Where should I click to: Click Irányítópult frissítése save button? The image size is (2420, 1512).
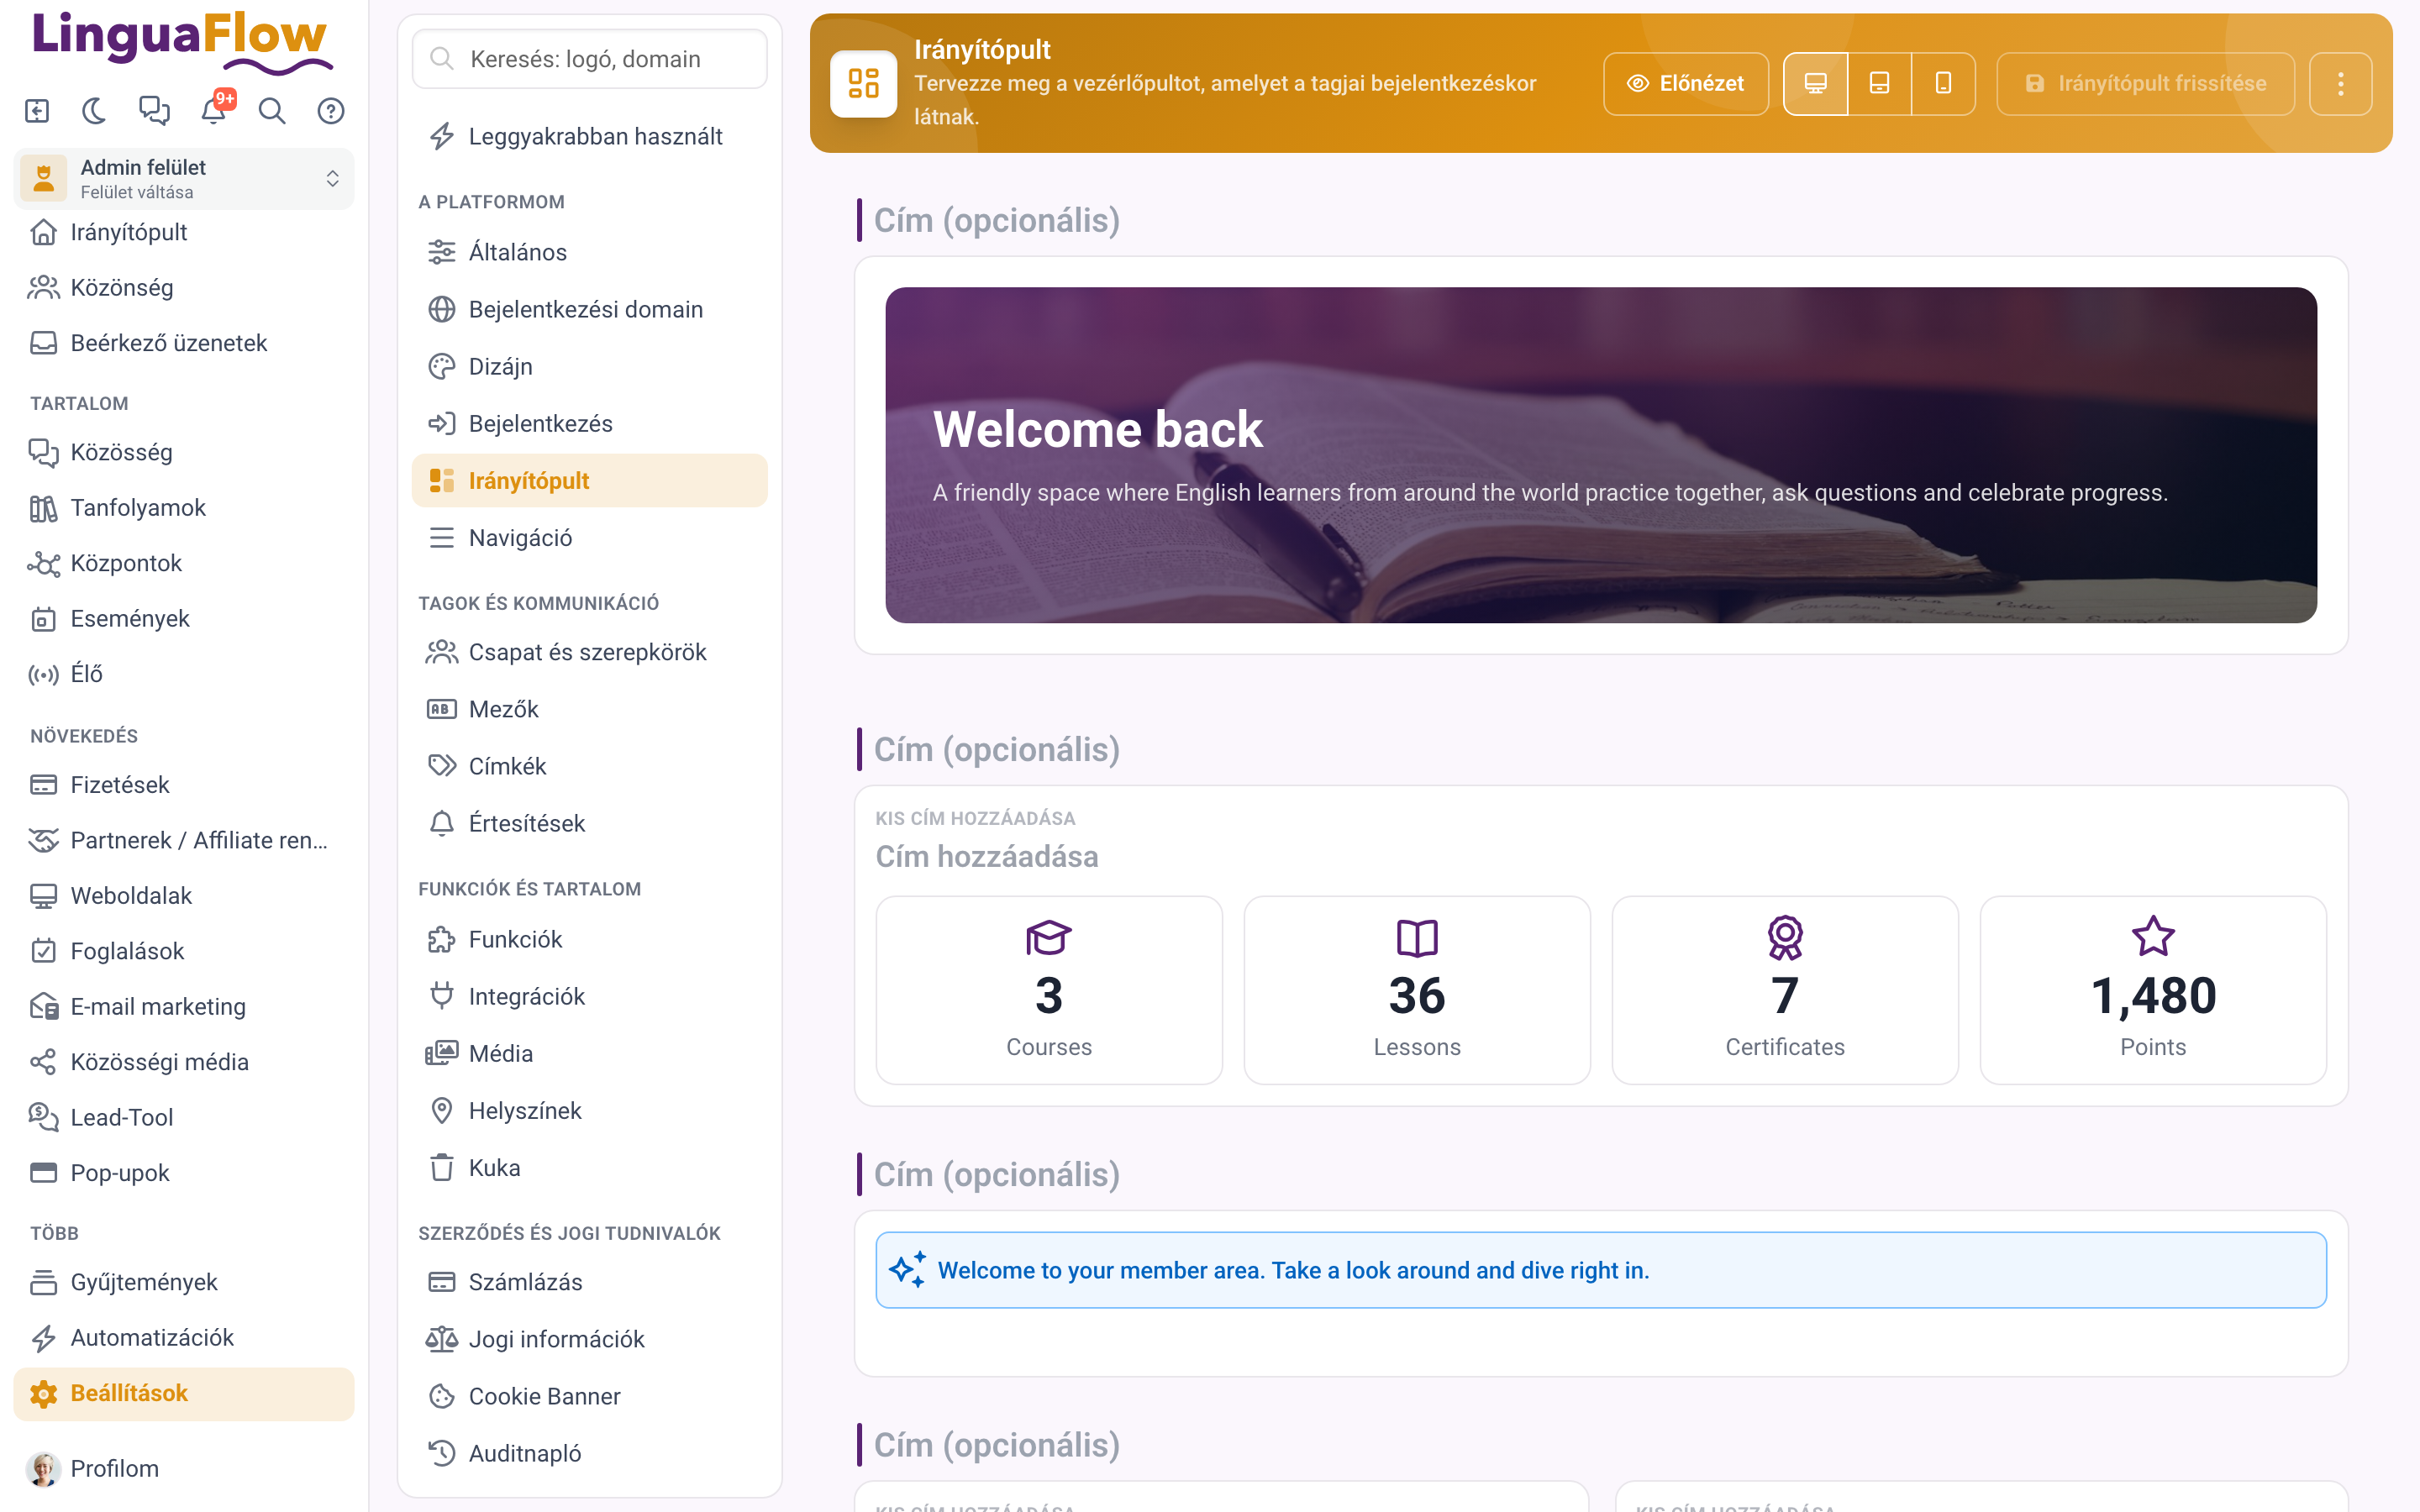(x=2146, y=83)
